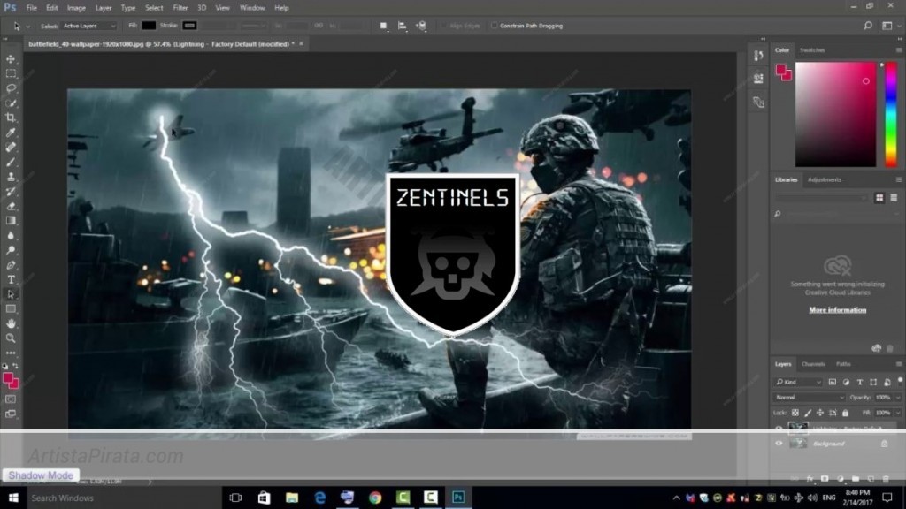Click the Stroke color swatch in options bar
The height and width of the screenshot is (509, 906).
(189, 26)
